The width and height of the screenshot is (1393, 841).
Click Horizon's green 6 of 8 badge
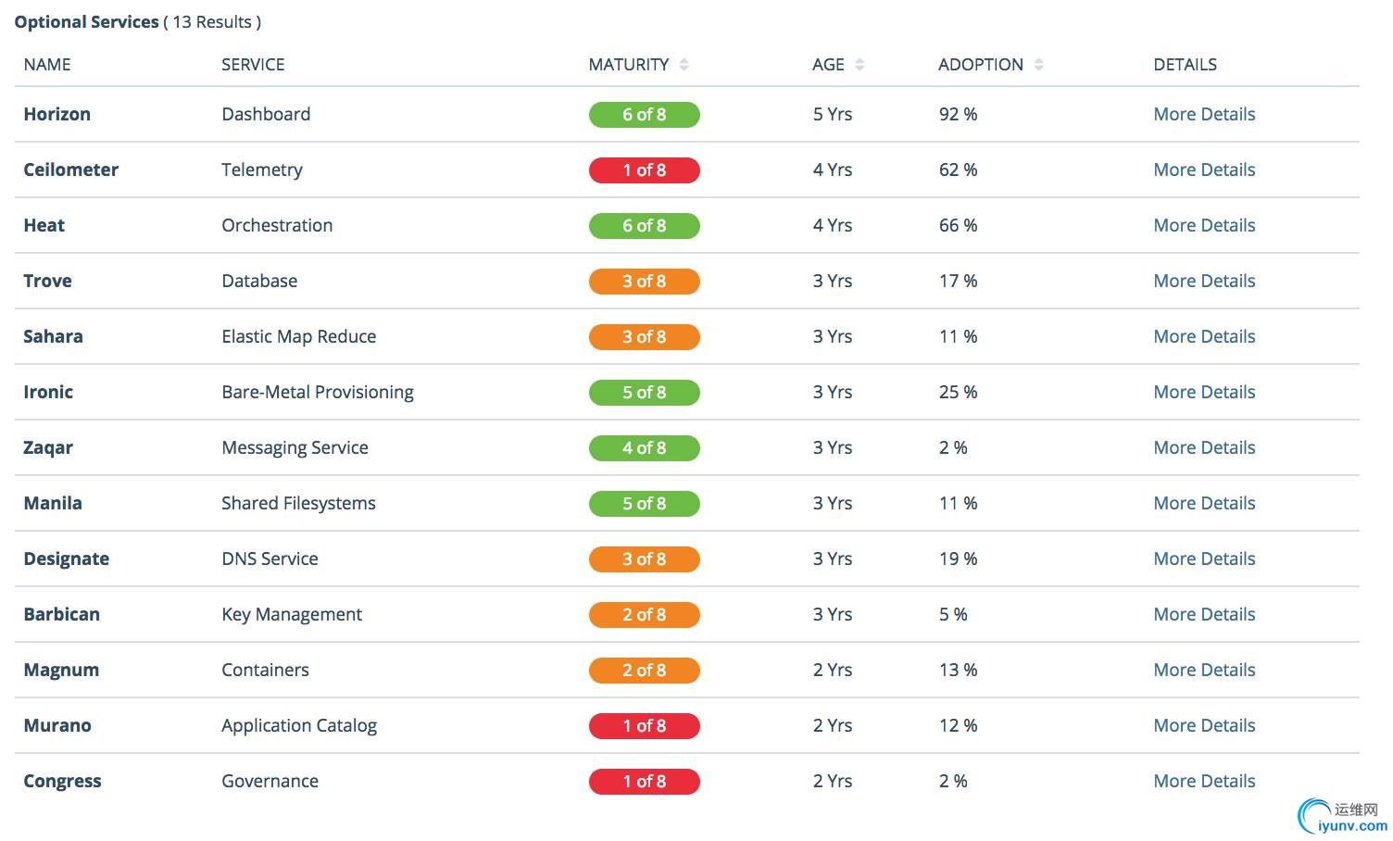coord(644,115)
